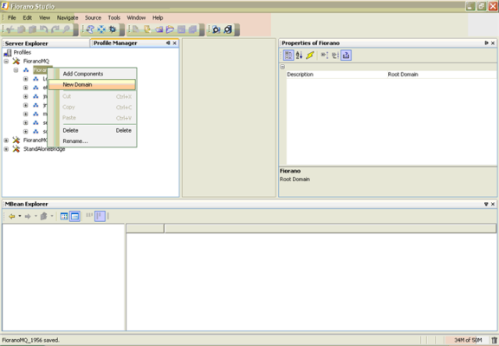
Task: Click the first MBean table column header
Action: tap(146, 228)
